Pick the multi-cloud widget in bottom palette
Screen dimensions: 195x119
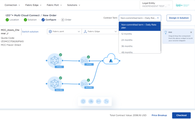click(x=91, y=101)
